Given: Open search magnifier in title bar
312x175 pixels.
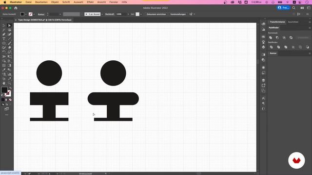Looking at the screenshot, I should 293,8.
